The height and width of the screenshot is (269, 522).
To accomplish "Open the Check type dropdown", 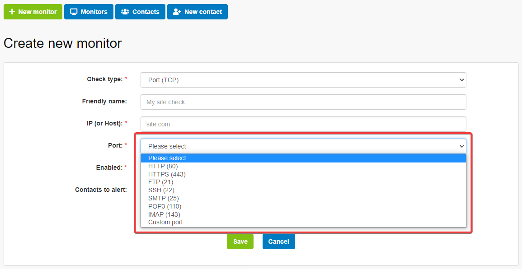I will 303,80.
